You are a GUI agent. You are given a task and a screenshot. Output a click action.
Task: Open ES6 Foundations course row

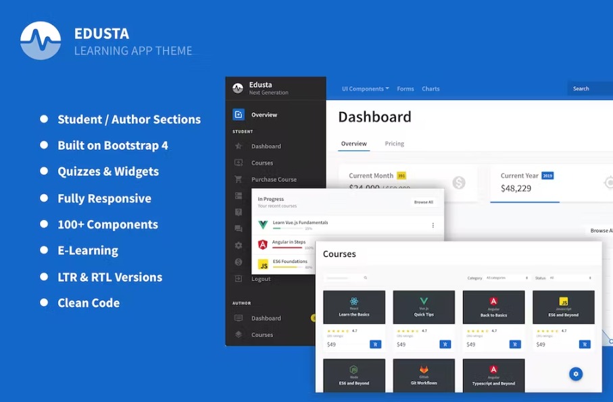[x=284, y=264]
